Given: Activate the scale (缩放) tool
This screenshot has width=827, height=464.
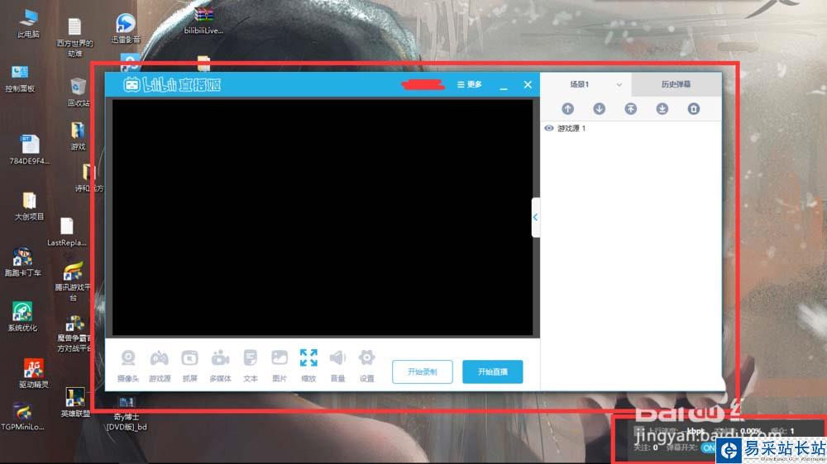Looking at the screenshot, I should [x=308, y=366].
